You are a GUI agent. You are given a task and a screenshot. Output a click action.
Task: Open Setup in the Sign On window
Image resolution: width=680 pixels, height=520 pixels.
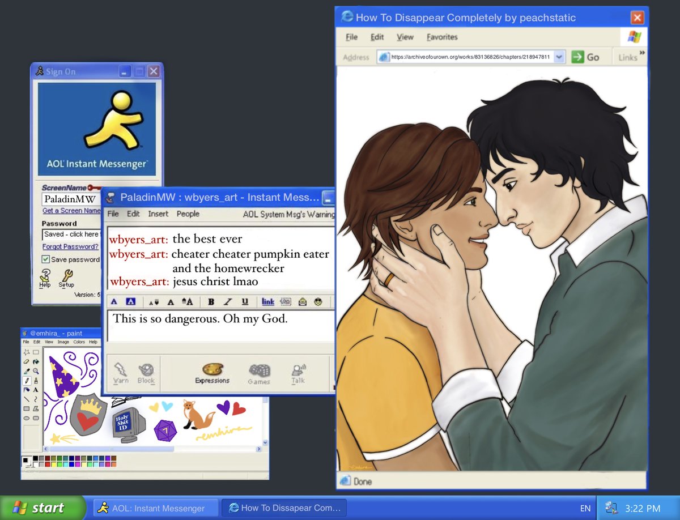coord(66,279)
